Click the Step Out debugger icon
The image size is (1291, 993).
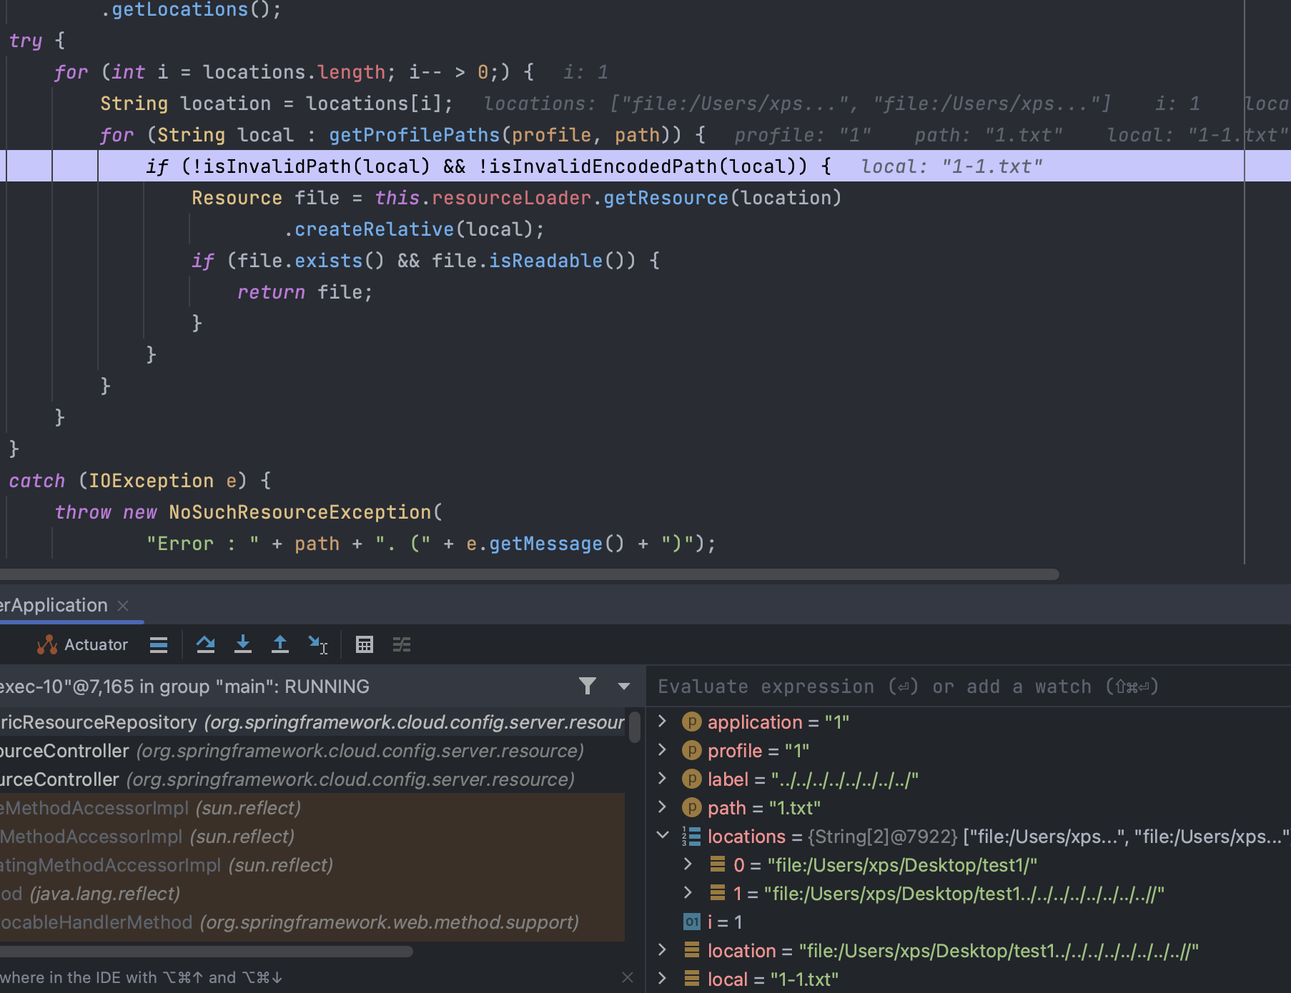[x=280, y=644]
